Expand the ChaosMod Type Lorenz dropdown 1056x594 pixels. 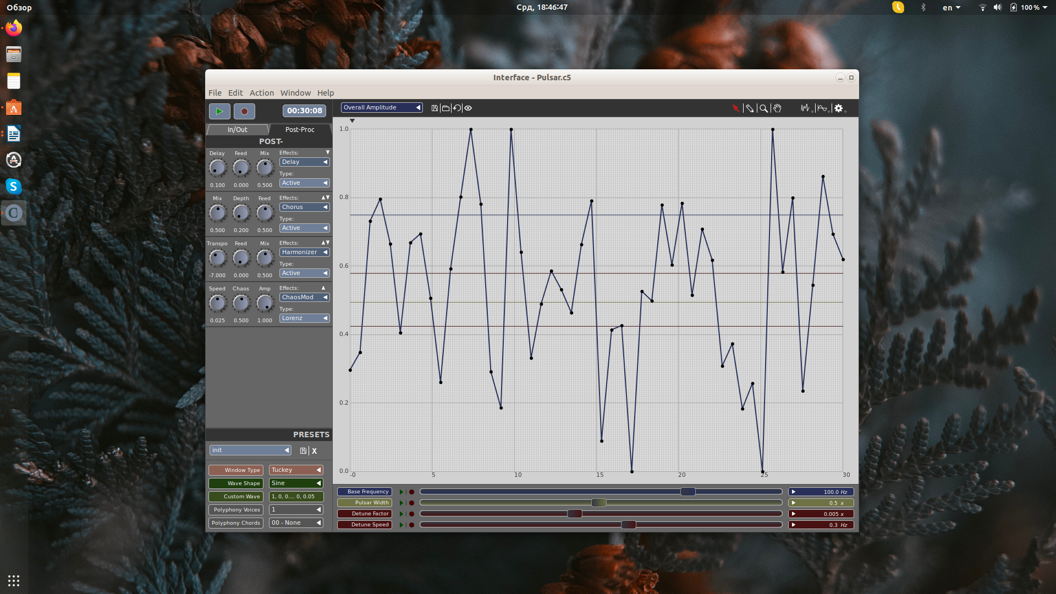point(304,318)
